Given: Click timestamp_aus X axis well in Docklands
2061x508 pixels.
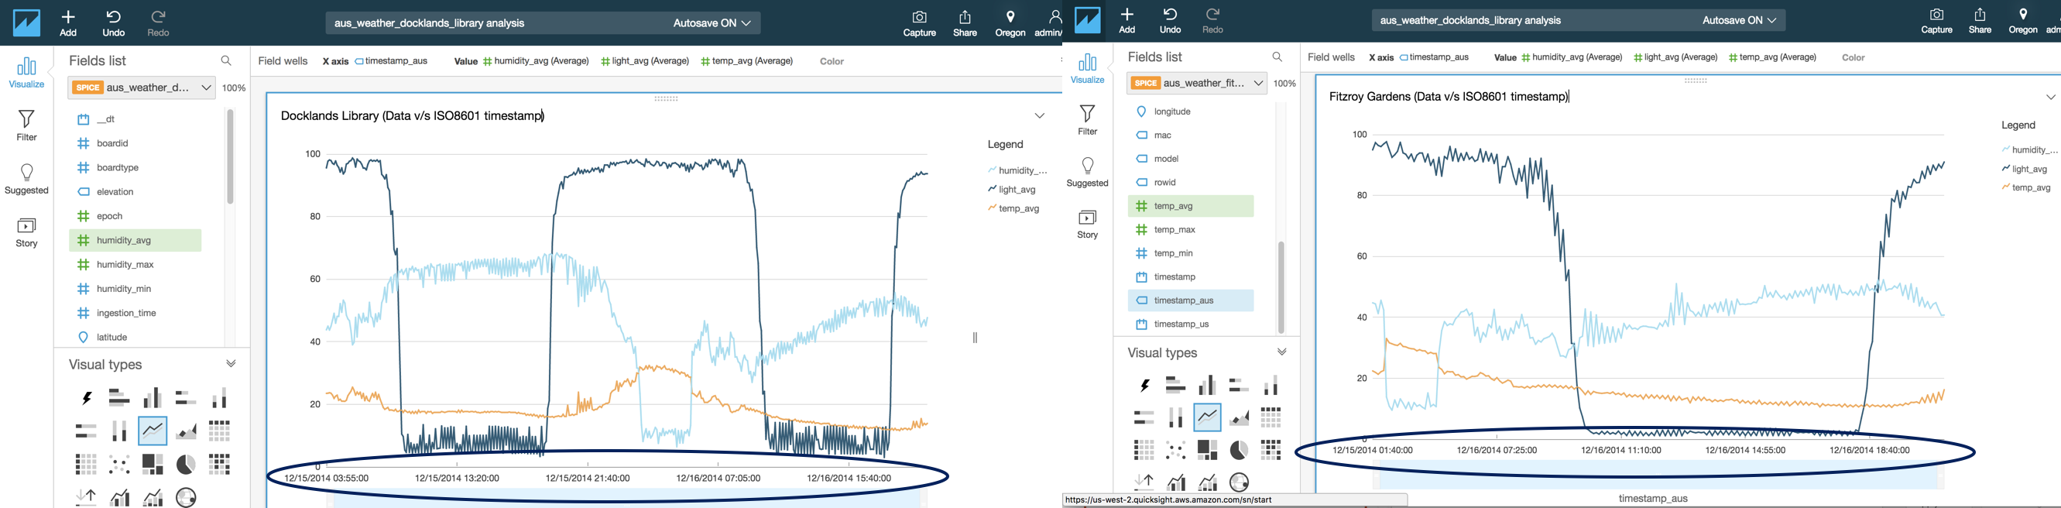Looking at the screenshot, I should coord(391,61).
